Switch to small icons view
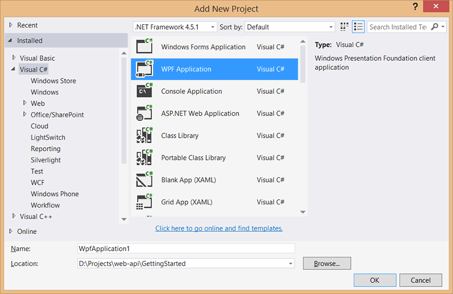Image resolution: width=453 pixels, height=294 pixels. pos(344,27)
